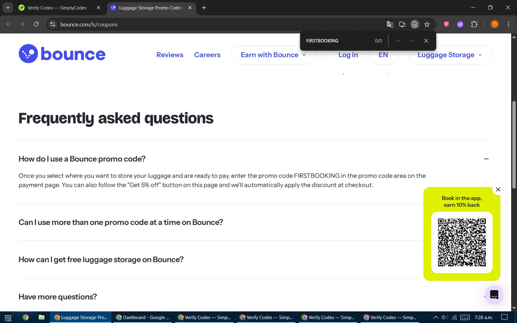517x323 pixels.
Task: Open the clock showing 7:28 a.m.
Action: [x=484, y=317]
